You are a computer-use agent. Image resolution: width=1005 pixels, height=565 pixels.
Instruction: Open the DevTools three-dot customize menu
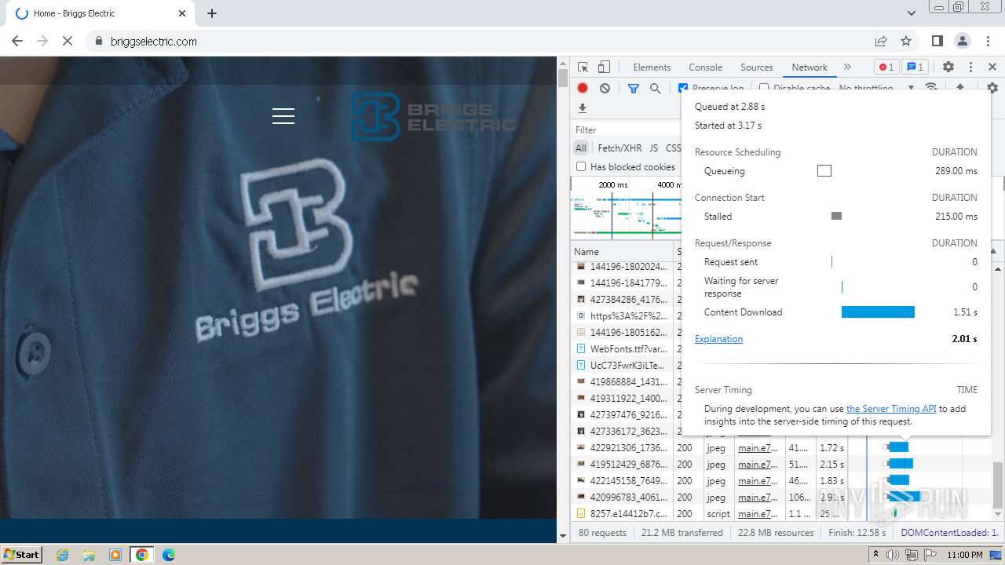tap(970, 67)
